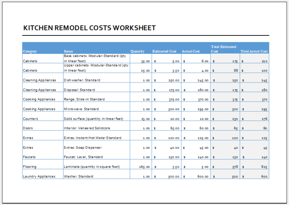Screen dimensions: 289x205
Task: Click total estimated cost 88 for upper cabinets
Action: [225, 68]
